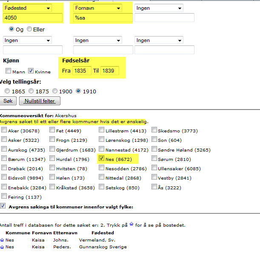Click empty field under second-row left Ingen
The height and width of the screenshot is (253, 260).
pos(33,50)
